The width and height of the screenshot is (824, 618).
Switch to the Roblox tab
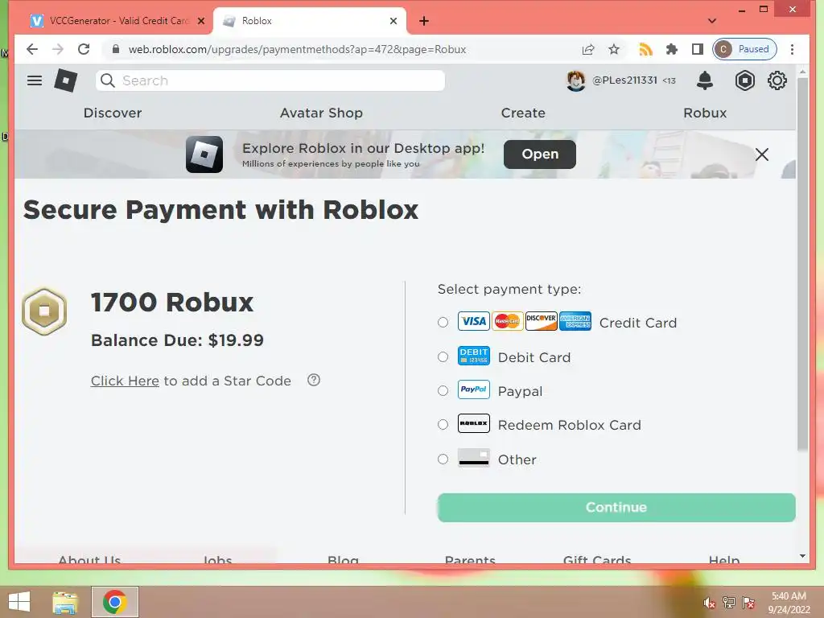[x=310, y=21]
